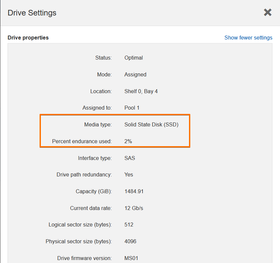Select the Current data rate: label
Viewport: 280px width, 263px height.
[x=91, y=208]
